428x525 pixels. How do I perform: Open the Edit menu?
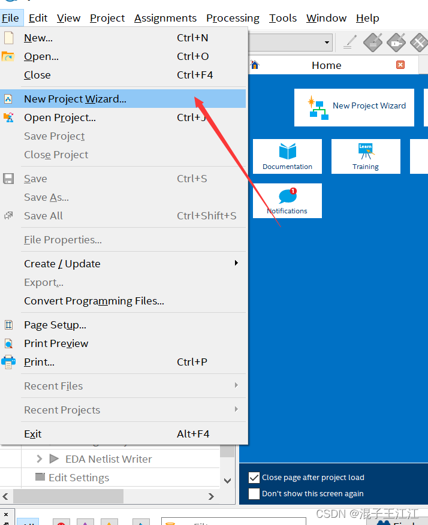pos(38,18)
